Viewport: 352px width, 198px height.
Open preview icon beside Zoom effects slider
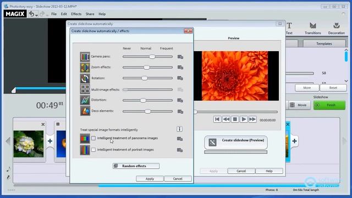[x=180, y=67]
